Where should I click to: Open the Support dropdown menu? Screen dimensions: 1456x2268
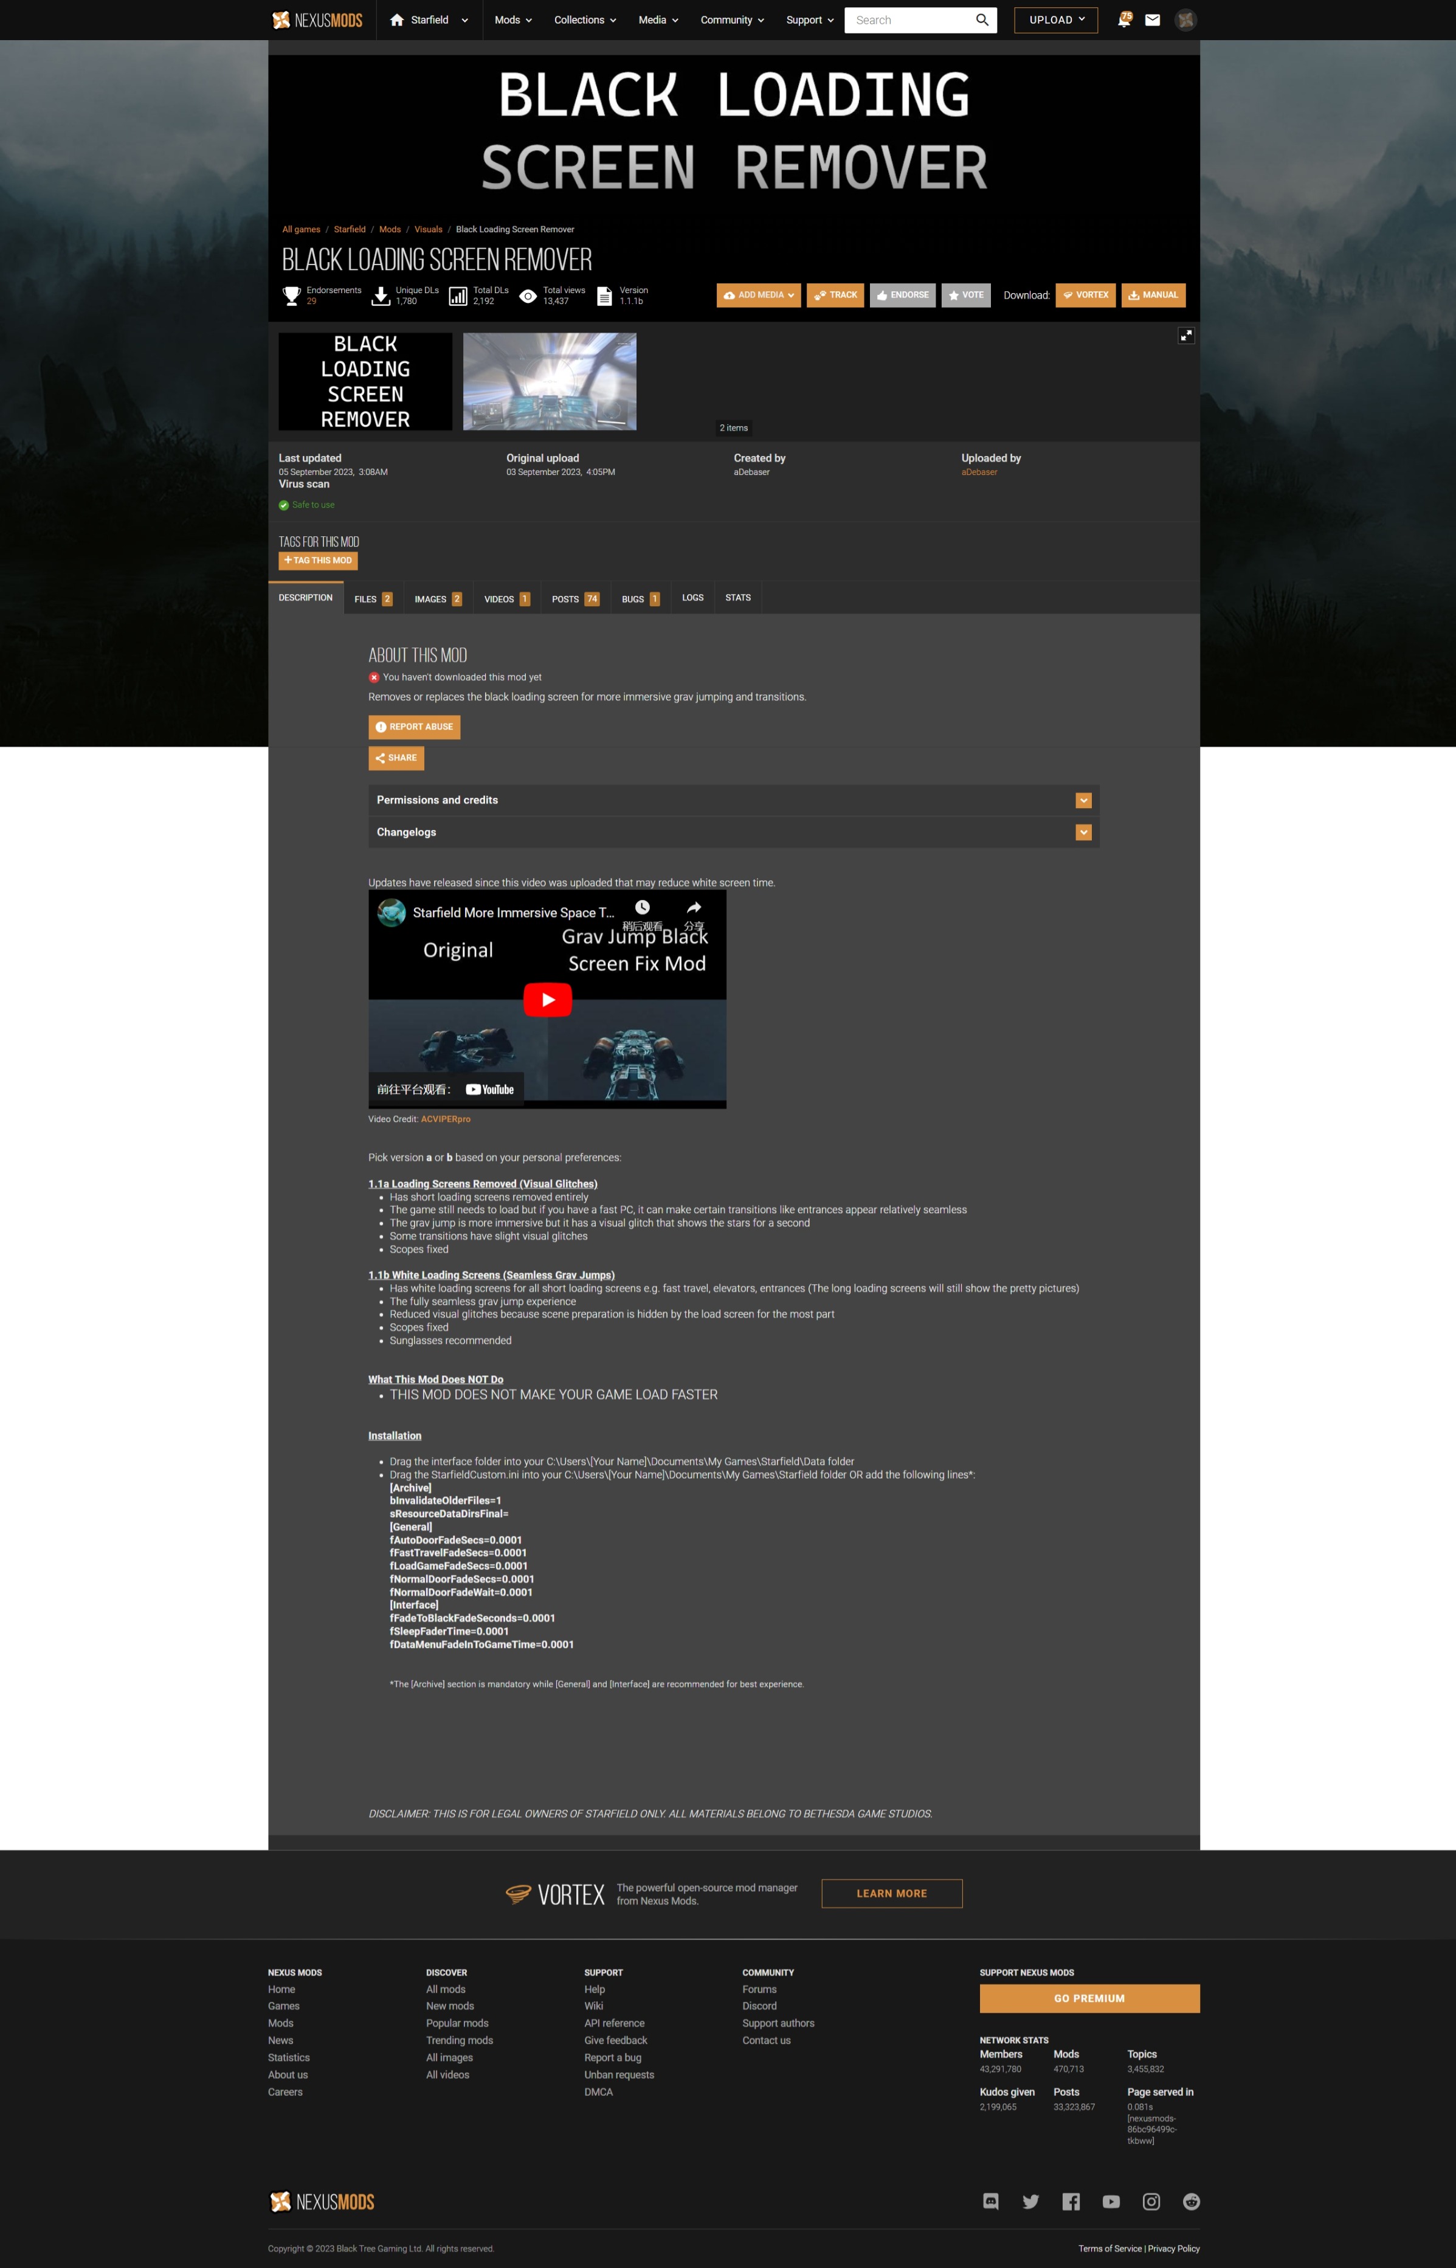810,20
